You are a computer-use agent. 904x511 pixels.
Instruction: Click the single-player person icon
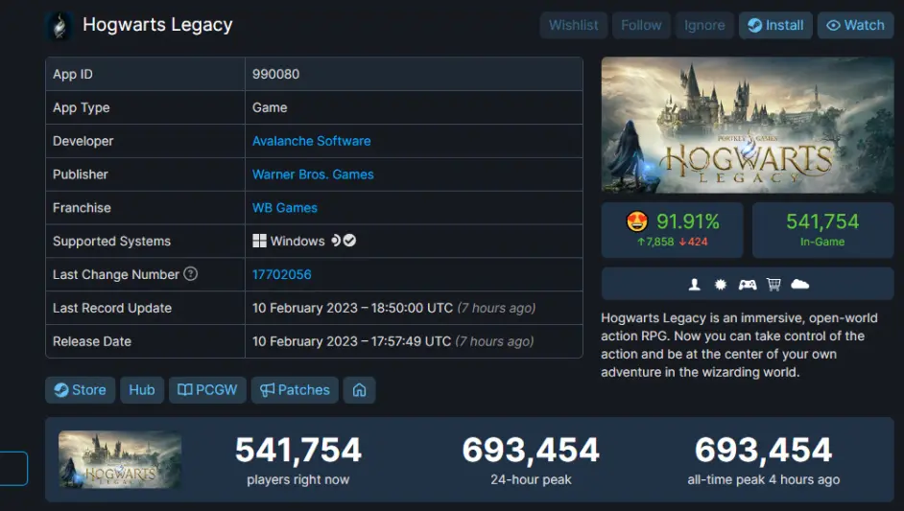click(x=695, y=284)
